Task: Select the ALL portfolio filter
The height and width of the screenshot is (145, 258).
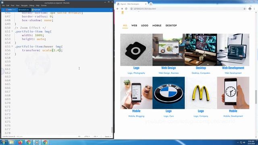Action: tap(125, 25)
